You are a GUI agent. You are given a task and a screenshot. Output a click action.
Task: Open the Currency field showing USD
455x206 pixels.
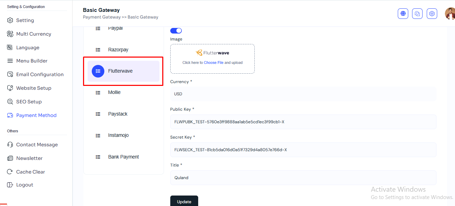[303, 94]
